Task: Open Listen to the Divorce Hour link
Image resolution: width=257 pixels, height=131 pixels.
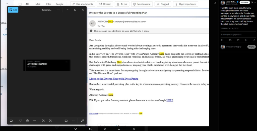Action: [114, 79]
